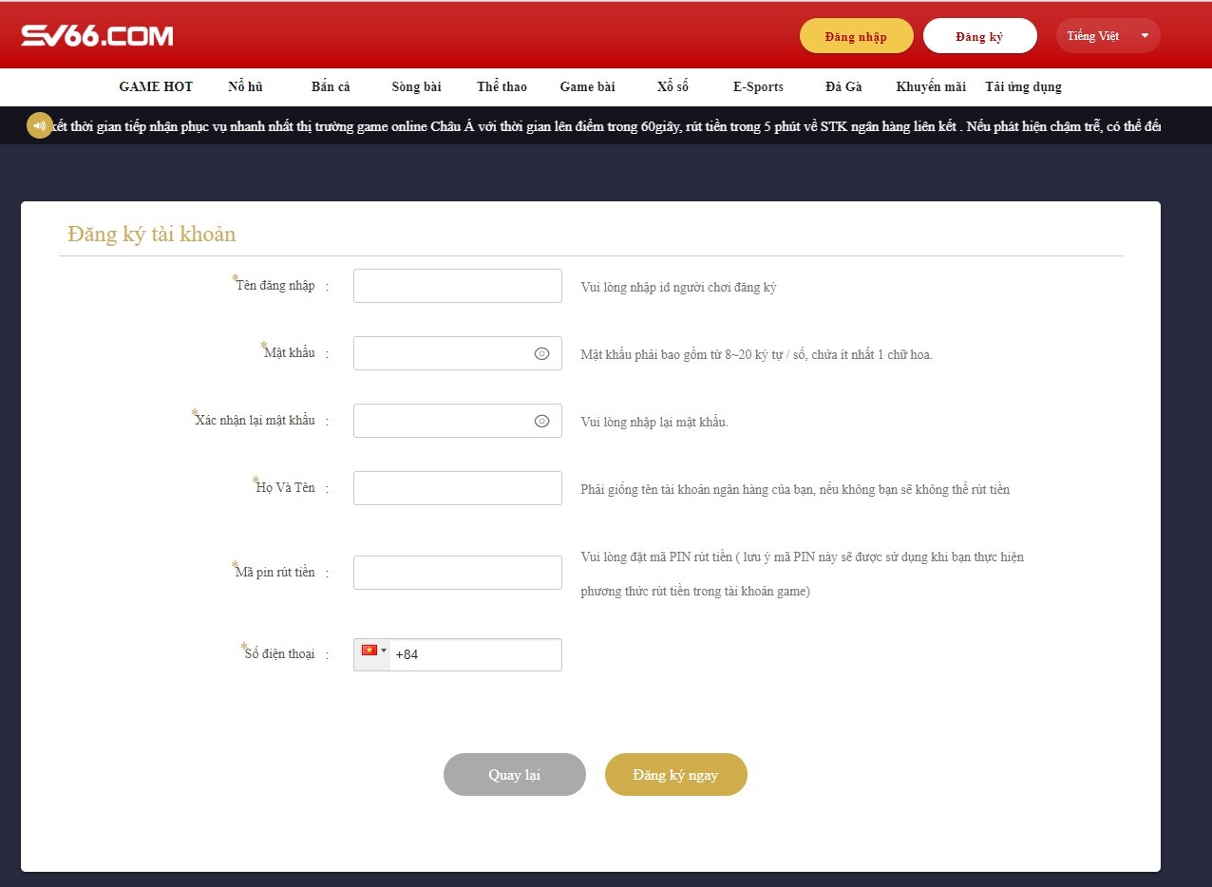
Task: Click the speaker icon on the announcement bar
Action: (x=39, y=124)
